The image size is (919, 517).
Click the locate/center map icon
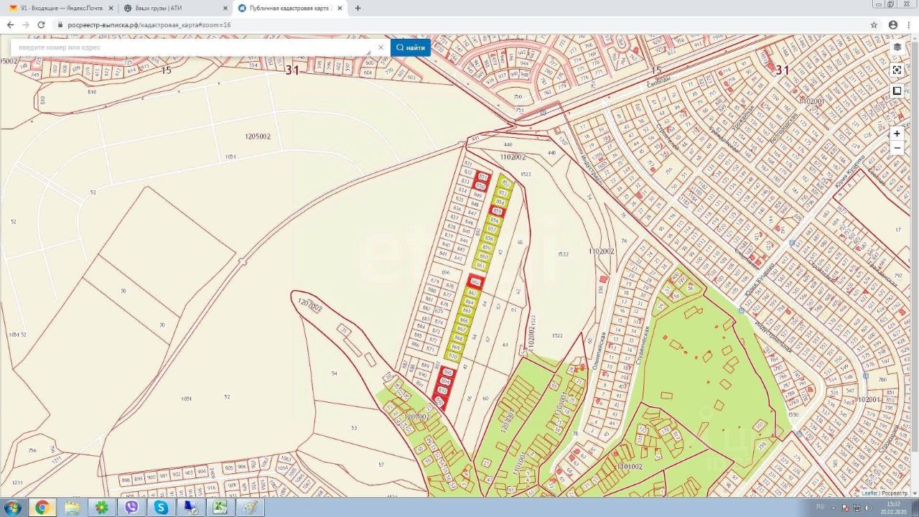pos(897,70)
